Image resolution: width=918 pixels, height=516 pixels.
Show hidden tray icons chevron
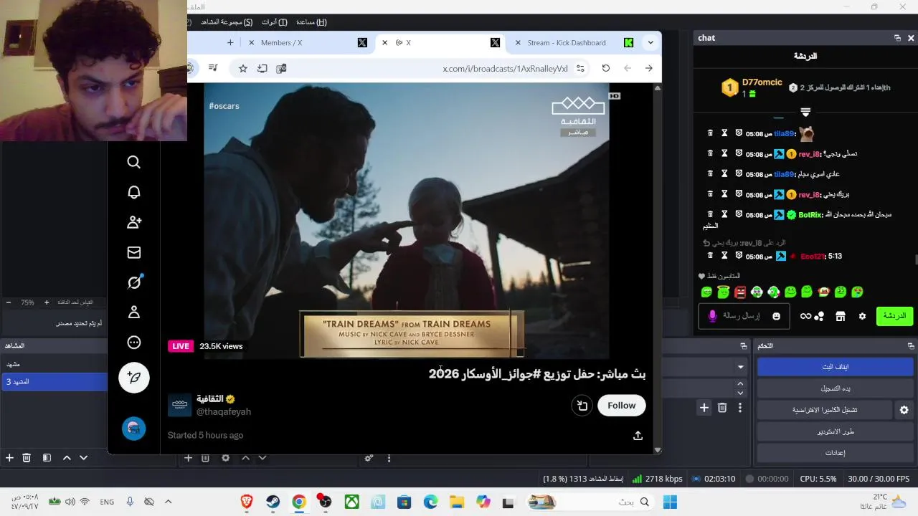tap(169, 502)
